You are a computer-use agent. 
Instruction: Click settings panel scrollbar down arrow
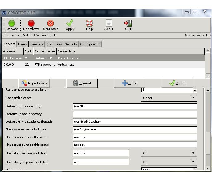[208, 168]
